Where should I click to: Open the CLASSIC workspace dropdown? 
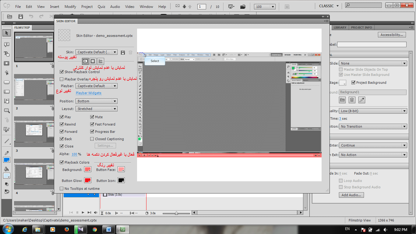coord(329,6)
